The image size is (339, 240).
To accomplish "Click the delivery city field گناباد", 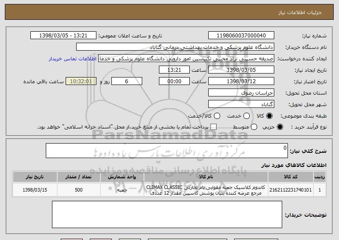I will [x=241, y=104].
